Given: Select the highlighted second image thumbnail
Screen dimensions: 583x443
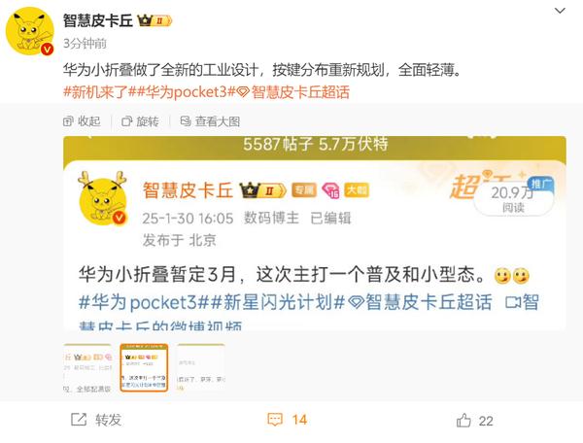Looking at the screenshot, I should [144, 368].
